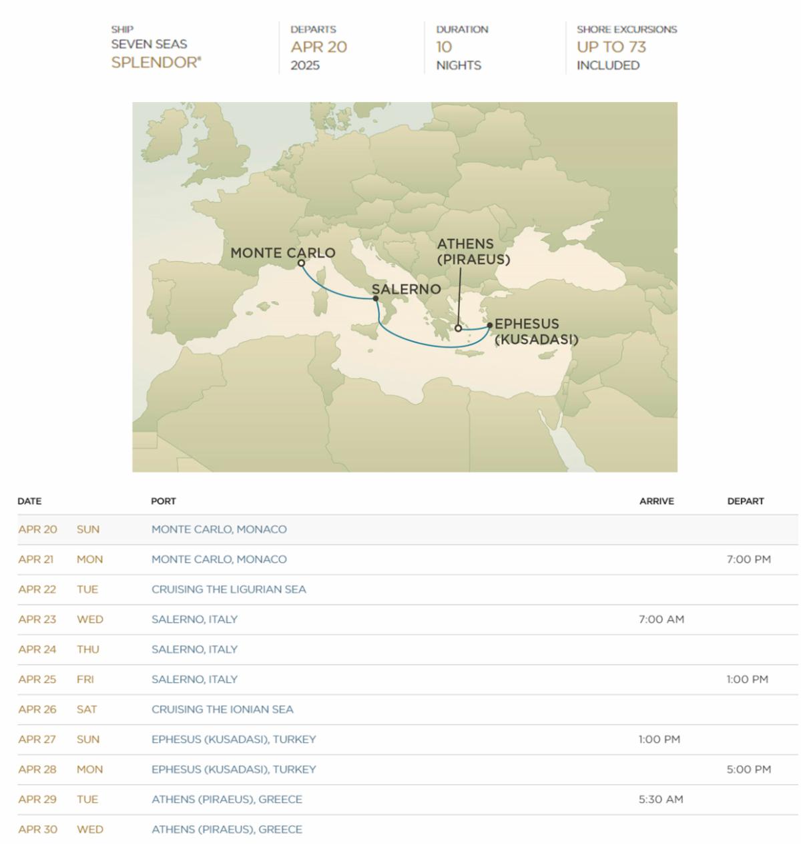Open the Apr 23 Salerno, Italy port
The image size is (801, 845).
tap(194, 619)
